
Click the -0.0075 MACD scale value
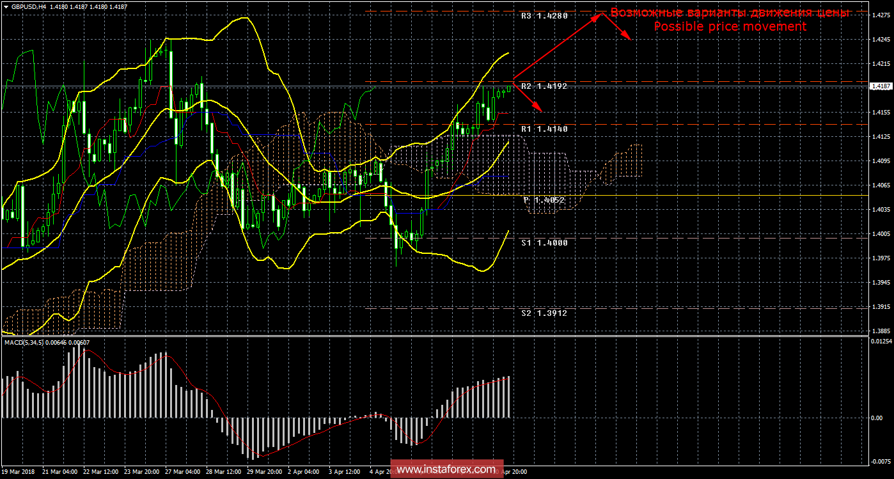(x=881, y=461)
